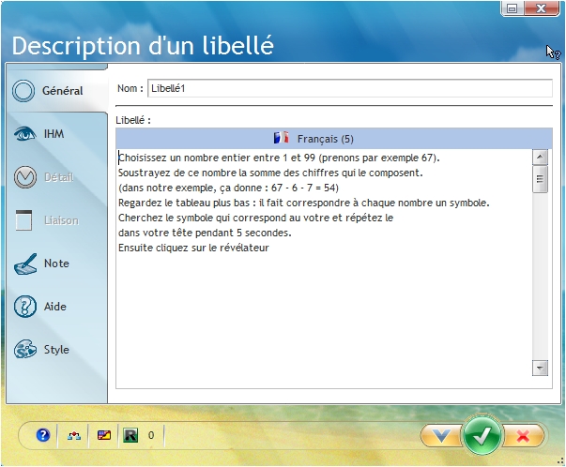Click the line containing 67 - 6 - 7 = 54

point(228,188)
